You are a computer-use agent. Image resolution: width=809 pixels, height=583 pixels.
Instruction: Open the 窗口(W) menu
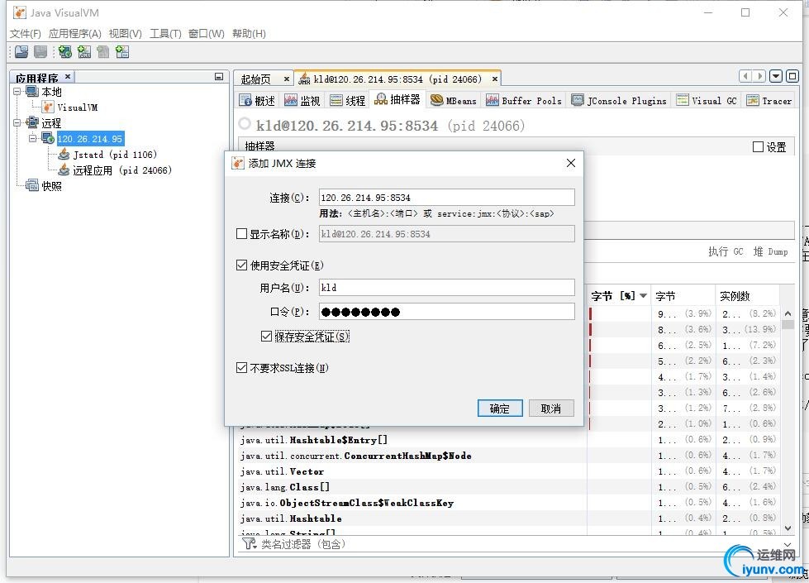(x=206, y=34)
